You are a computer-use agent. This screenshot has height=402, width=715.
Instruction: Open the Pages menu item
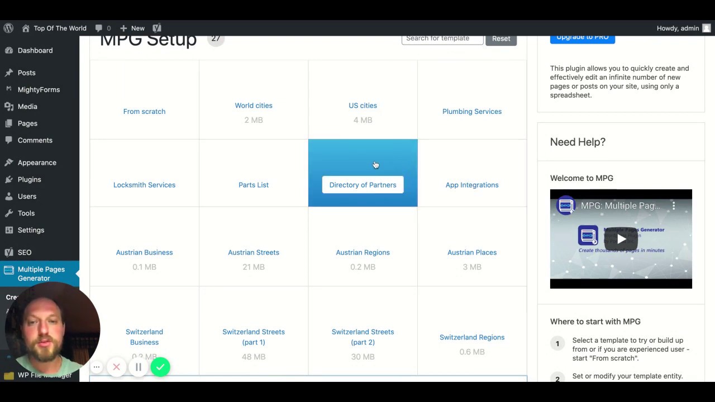(27, 123)
